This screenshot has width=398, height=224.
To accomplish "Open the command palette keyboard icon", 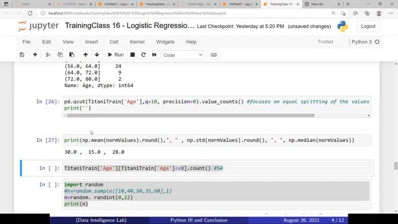I will click(x=214, y=55).
